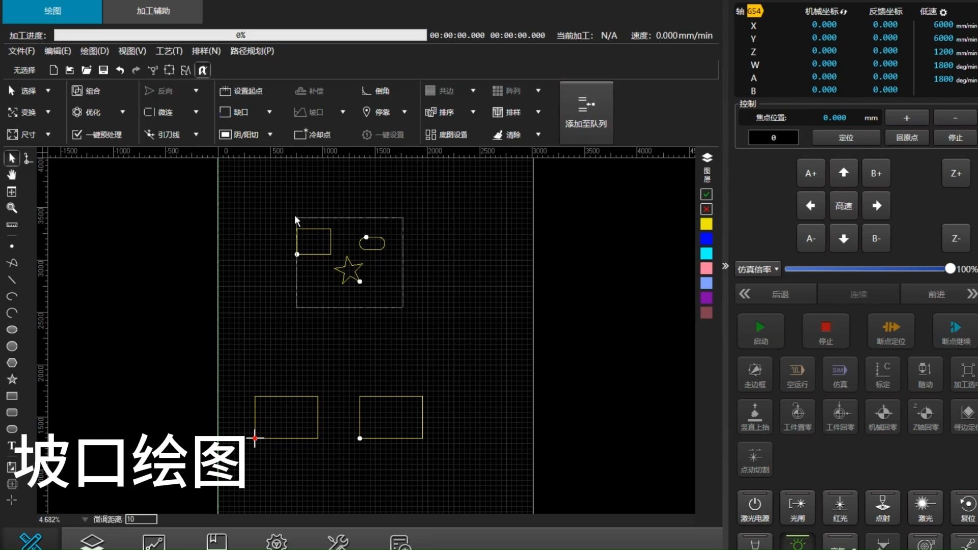978x550 pixels.
Task: Open the 仿真倍率 dropdown
Action: (757, 269)
